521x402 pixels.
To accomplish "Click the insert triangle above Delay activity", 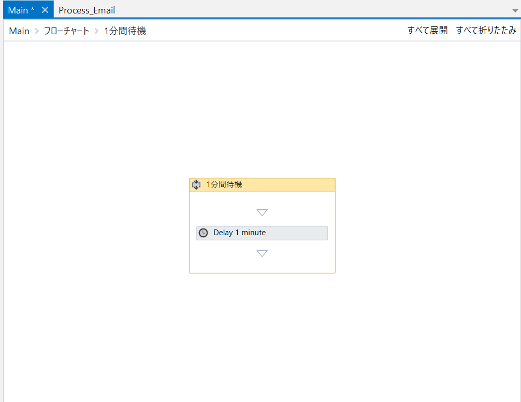I will tap(262, 212).
